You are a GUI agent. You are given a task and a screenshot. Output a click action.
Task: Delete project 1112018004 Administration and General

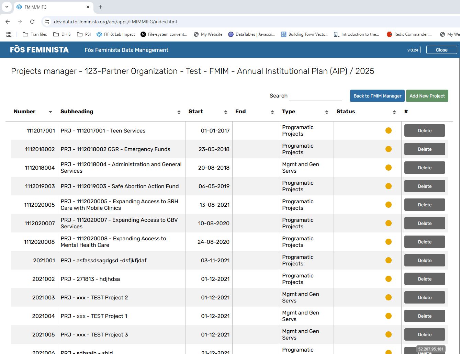pos(425,168)
